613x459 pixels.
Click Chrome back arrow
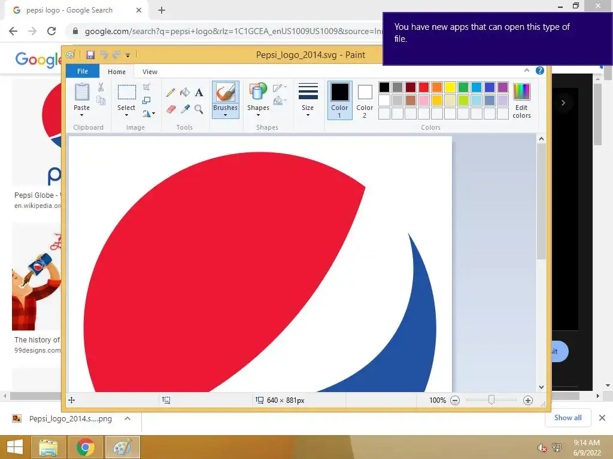13,31
